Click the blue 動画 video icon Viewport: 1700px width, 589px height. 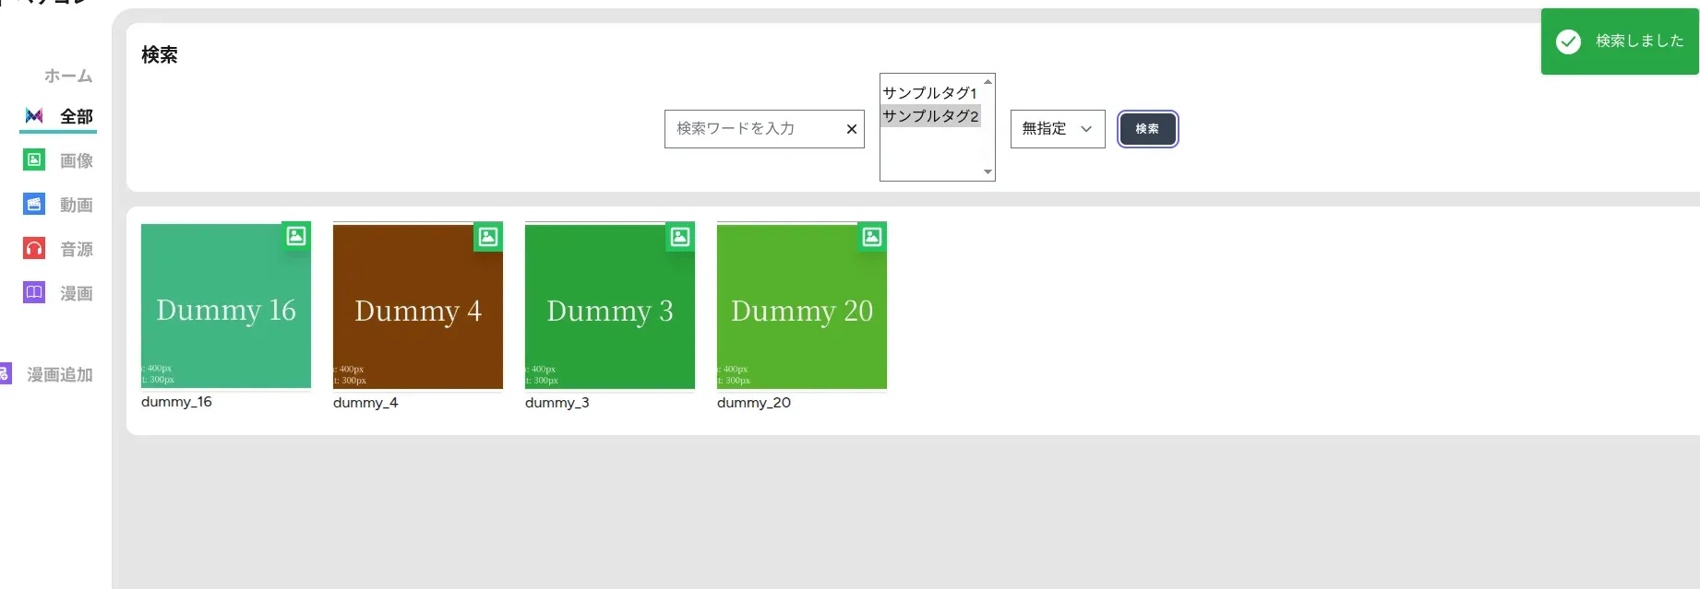tap(34, 205)
